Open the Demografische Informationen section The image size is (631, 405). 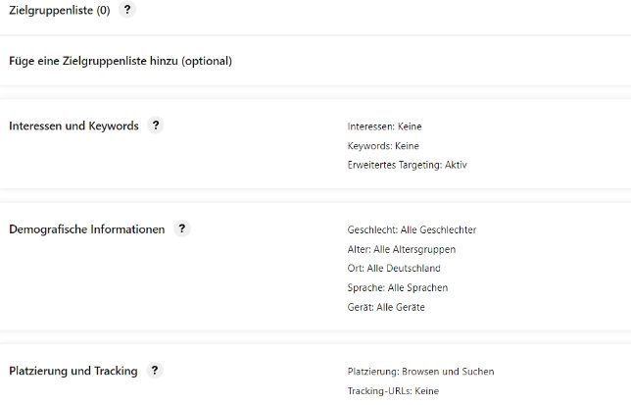(86, 229)
